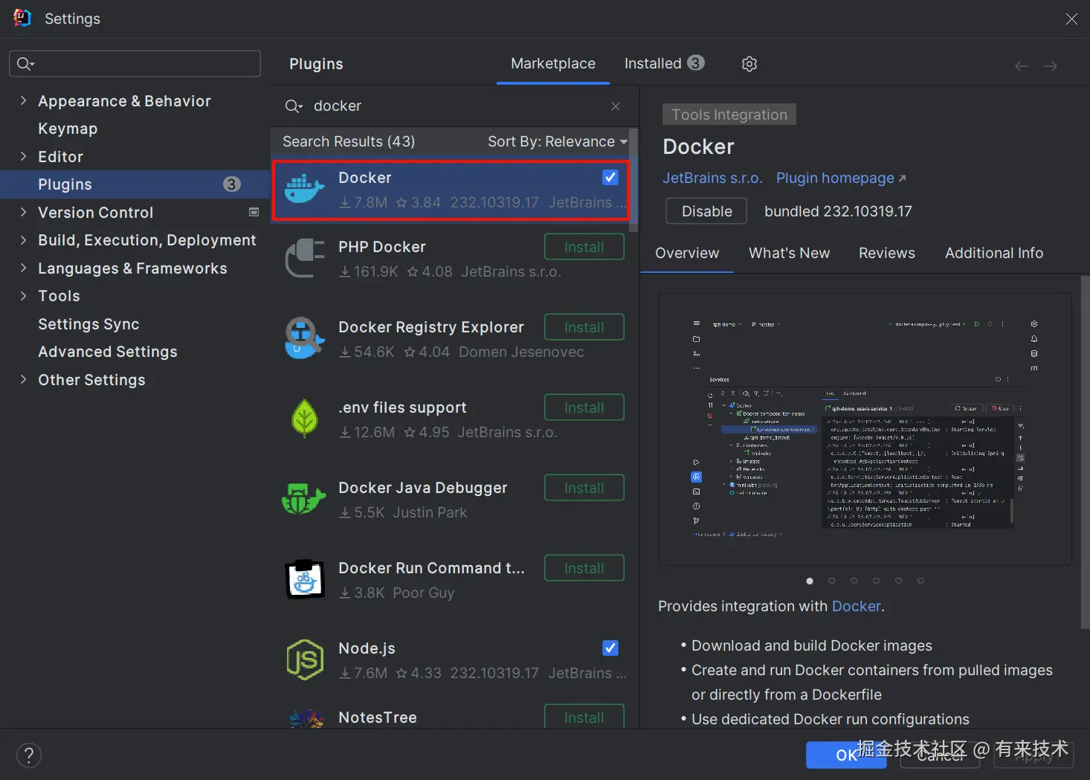Image resolution: width=1090 pixels, height=780 pixels.
Task: Click the back navigation arrow
Action: point(1022,66)
